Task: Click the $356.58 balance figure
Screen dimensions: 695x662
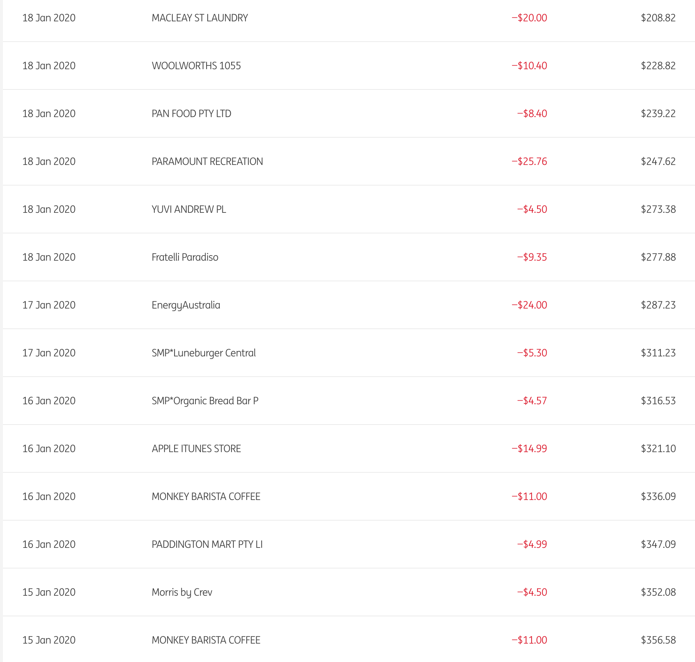Action: pos(658,640)
